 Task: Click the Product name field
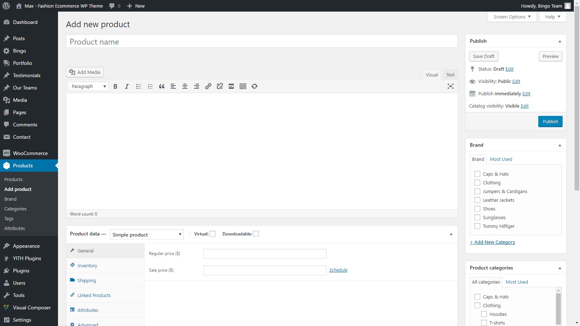click(262, 41)
